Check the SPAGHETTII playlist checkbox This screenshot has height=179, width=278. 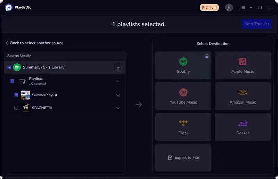pyautogui.click(x=16, y=108)
